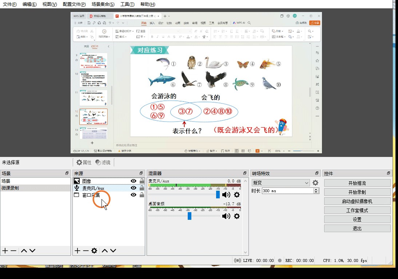Image resolution: width=398 pixels, height=279 pixels.
Task: Toggle visibility of the 窗口采集 source
Action: [x=134, y=195]
